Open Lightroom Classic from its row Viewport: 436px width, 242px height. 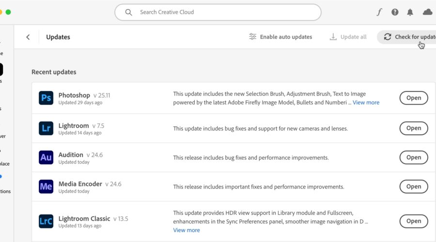tap(414, 221)
